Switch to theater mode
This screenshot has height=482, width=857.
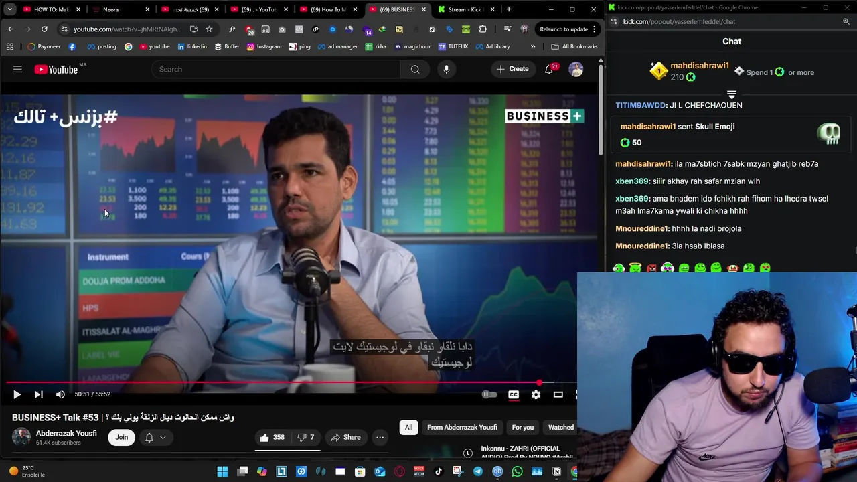point(558,394)
